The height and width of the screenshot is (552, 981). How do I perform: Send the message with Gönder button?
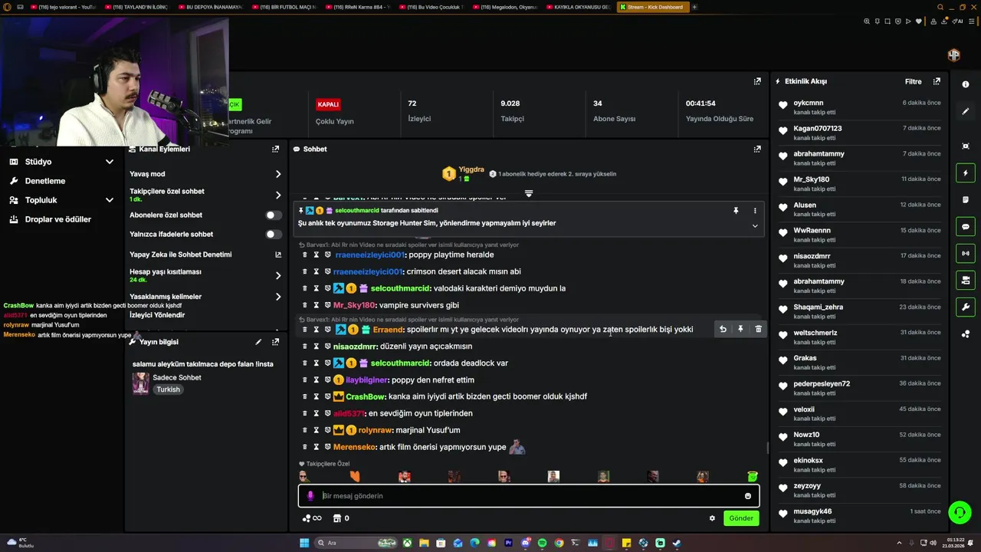pyautogui.click(x=741, y=518)
